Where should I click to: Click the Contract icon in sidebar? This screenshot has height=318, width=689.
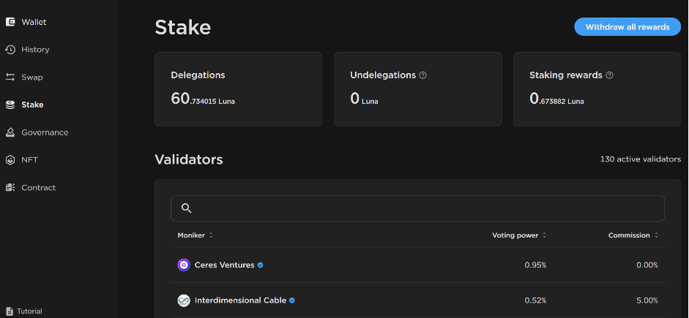(x=10, y=188)
